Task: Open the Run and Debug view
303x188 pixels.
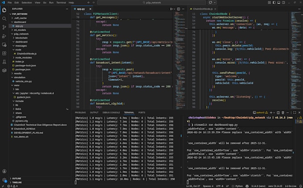Action: [4, 36]
